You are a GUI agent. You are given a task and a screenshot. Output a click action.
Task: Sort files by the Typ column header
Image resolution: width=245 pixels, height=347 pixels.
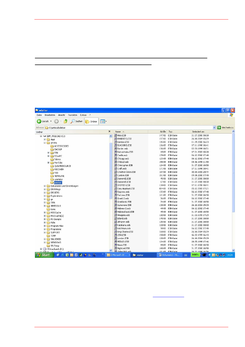point(178,132)
